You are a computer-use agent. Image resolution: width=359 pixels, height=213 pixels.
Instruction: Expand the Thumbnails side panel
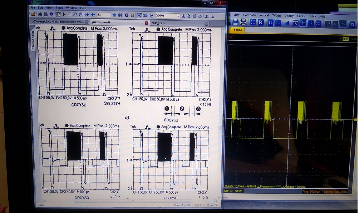33,40
